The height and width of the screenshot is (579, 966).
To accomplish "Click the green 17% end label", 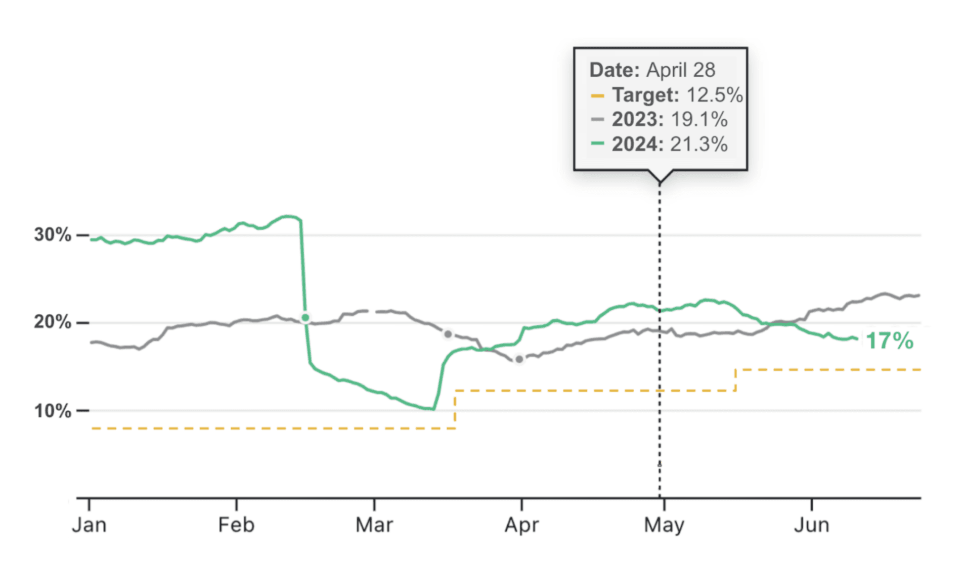I will (x=890, y=341).
